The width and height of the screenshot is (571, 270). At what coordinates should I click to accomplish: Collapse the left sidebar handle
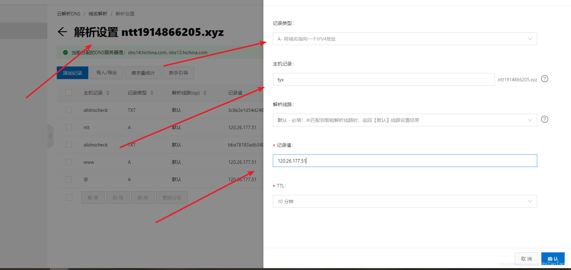pyautogui.click(x=50, y=136)
